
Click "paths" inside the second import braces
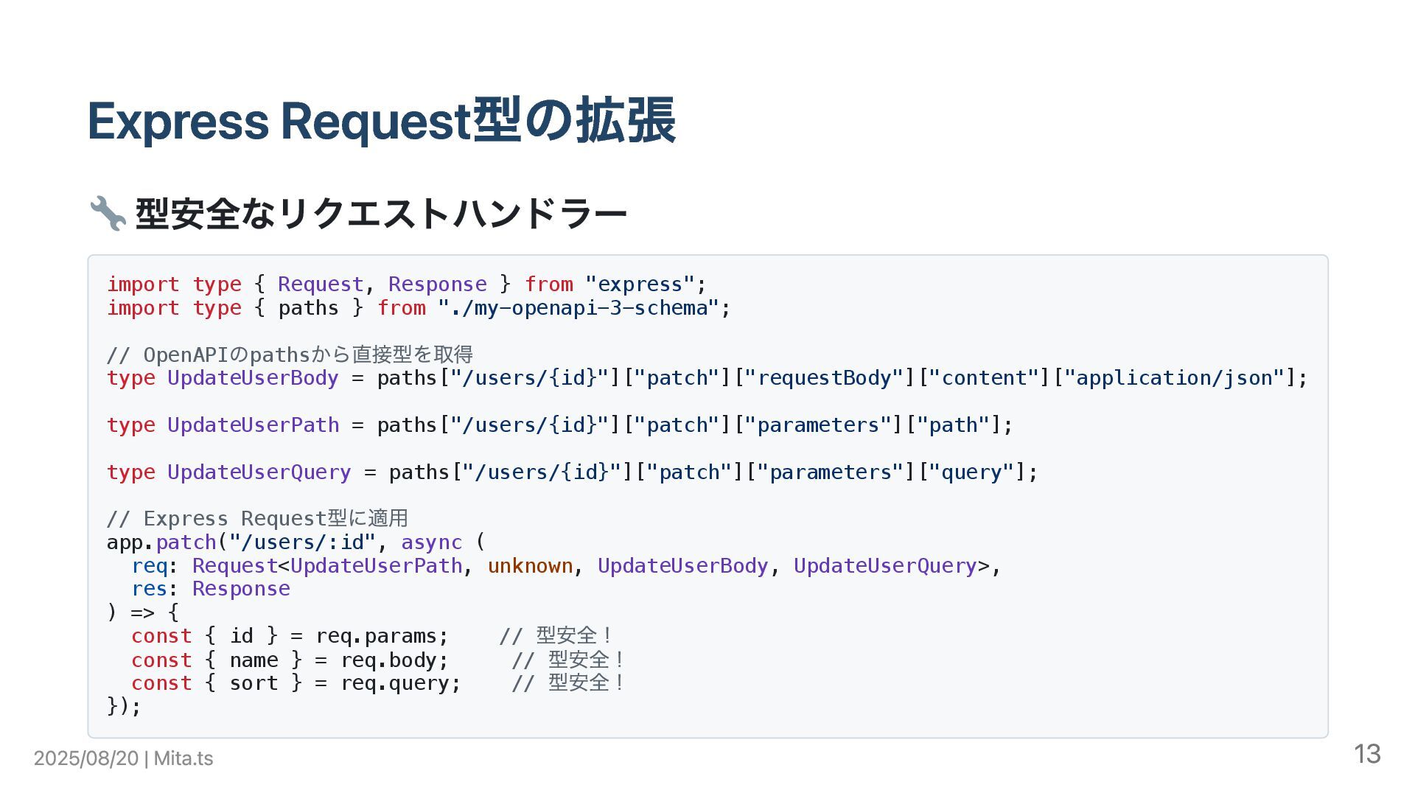tap(308, 308)
